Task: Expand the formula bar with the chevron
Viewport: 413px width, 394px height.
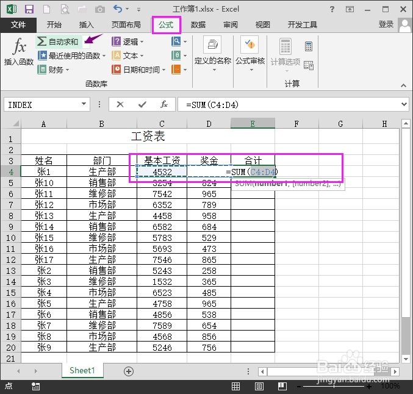Action: [404, 104]
